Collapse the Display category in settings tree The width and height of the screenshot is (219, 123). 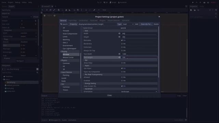61,52
